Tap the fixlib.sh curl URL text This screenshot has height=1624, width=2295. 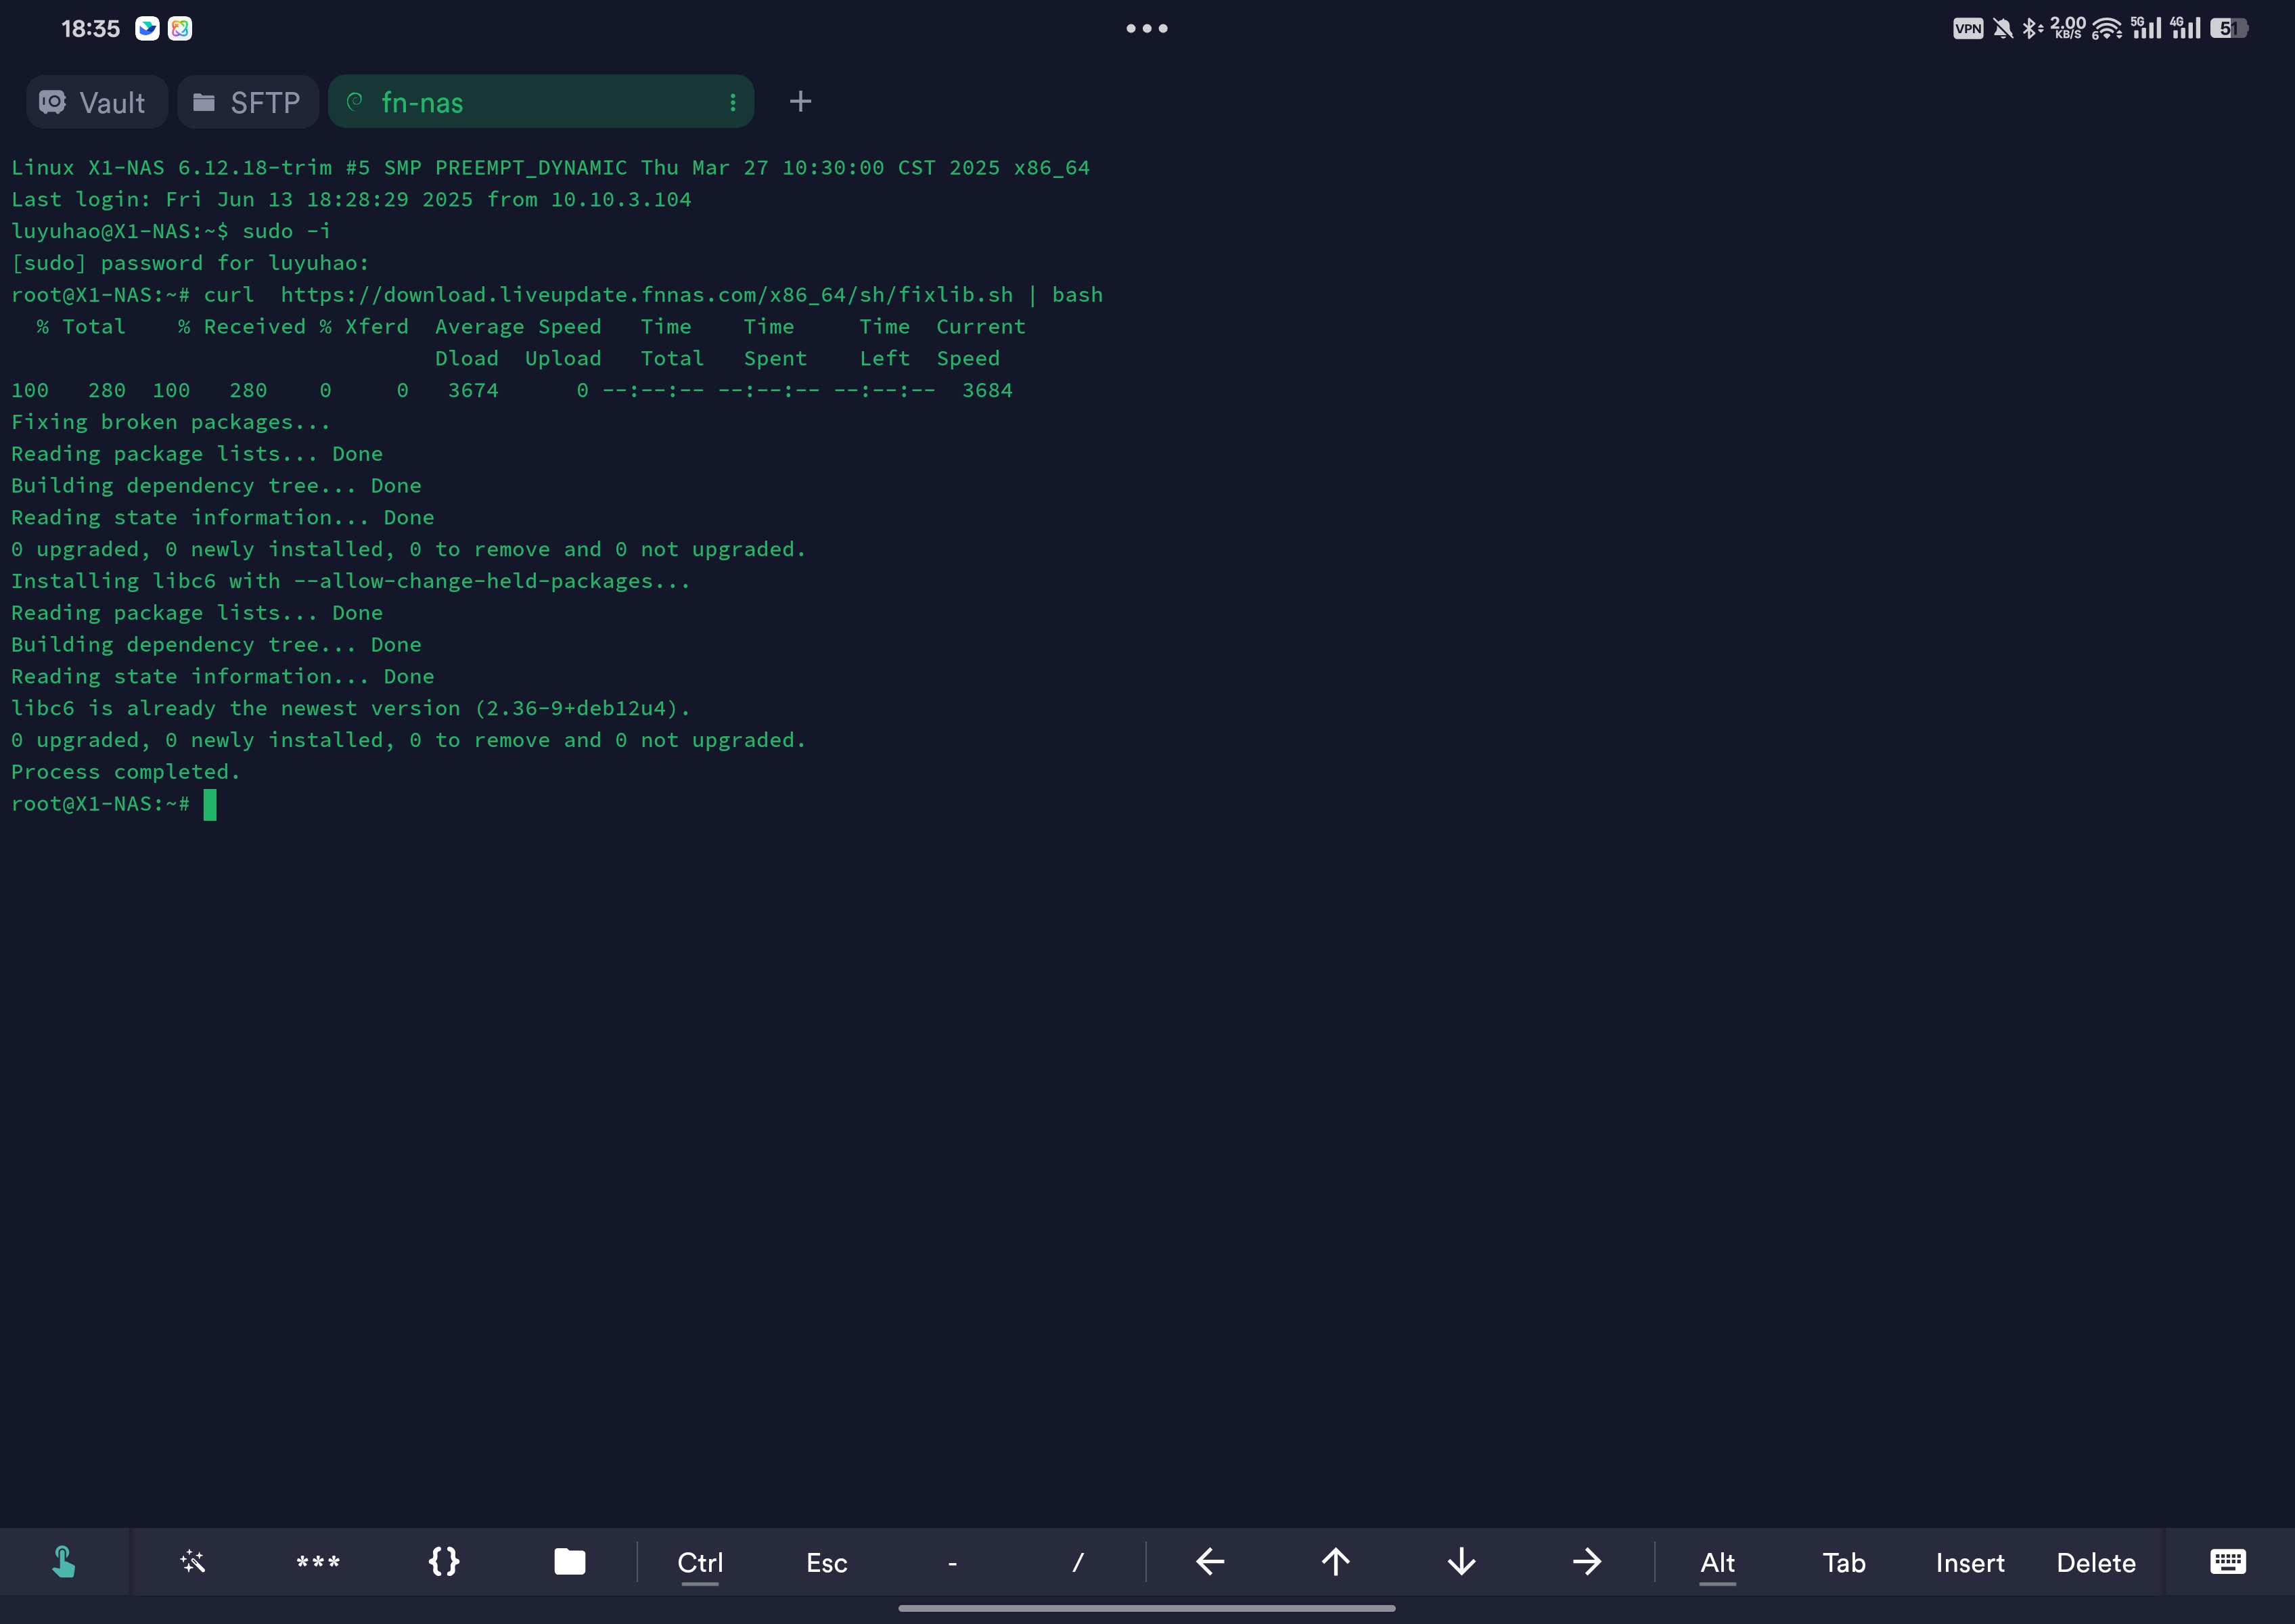tap(646, 295)
